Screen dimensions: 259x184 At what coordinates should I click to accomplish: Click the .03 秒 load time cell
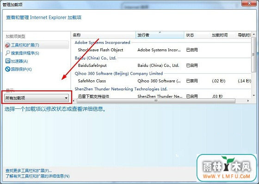click(x=217, y=96)
